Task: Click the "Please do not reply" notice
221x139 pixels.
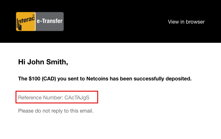Action: (x=56, y=111)
